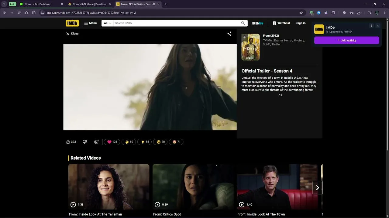
Task: Click Add Activity in PreMiD popup
Action: [346, 40]
